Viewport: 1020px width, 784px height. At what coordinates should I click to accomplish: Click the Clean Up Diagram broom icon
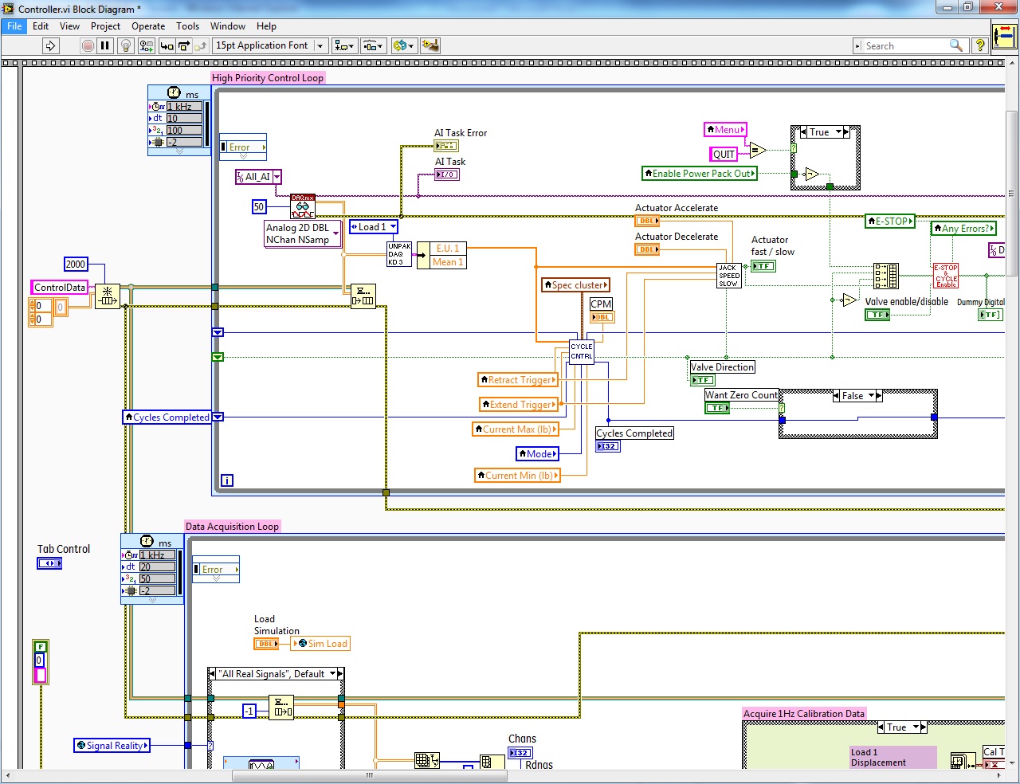click(x=430, y=45)
